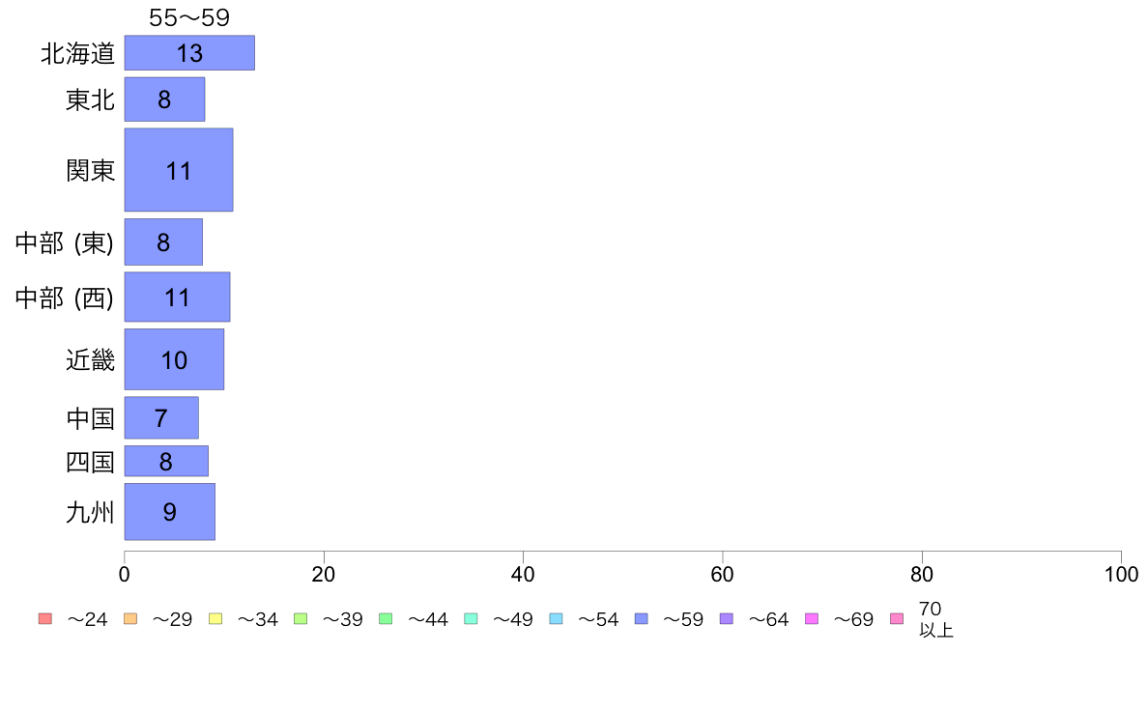The height and width of the screenshot is (711, 1148).
Task: Select the 近畿 bar showing 10
Action: [174, 359]
